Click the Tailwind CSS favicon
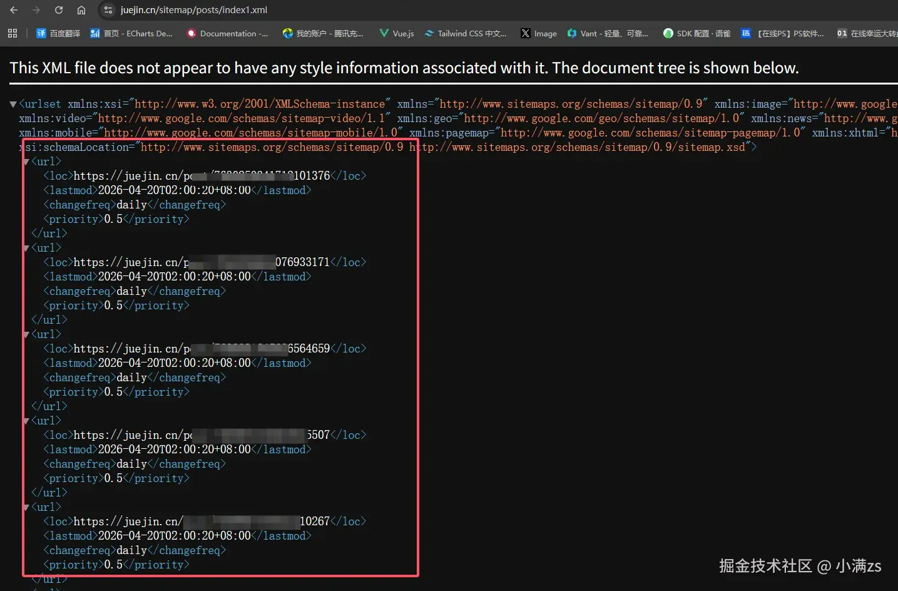The width and height of the screenshot is (898, 591). point(429,33)
